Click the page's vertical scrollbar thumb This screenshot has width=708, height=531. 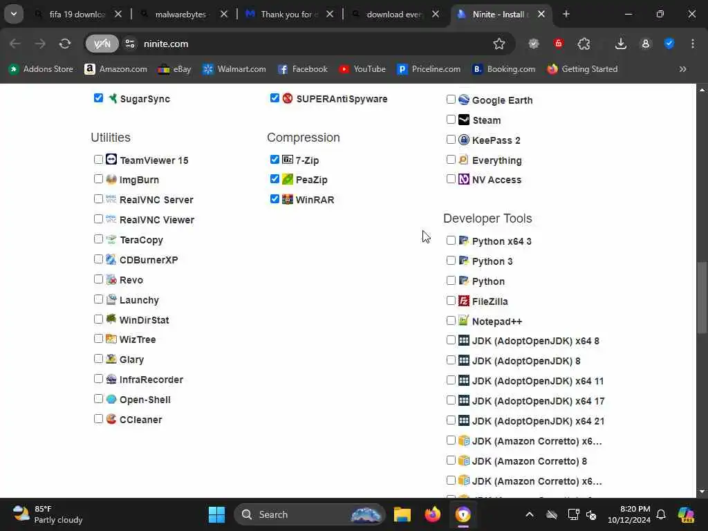tap(702, 297)
